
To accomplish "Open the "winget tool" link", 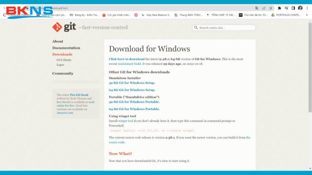I will click(126, 121).
